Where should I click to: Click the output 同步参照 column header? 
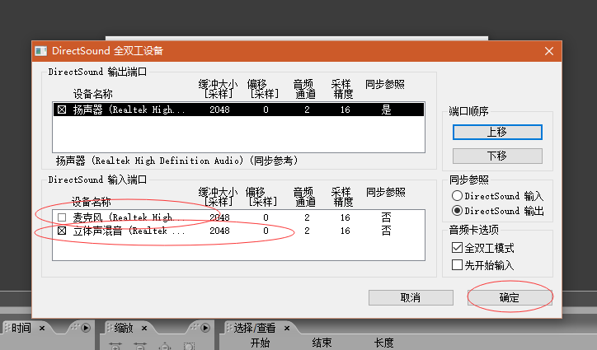pyautogui.click(x=384, y=84)
